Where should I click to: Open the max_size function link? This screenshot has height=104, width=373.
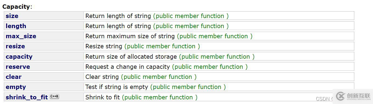tap(21, 36)
